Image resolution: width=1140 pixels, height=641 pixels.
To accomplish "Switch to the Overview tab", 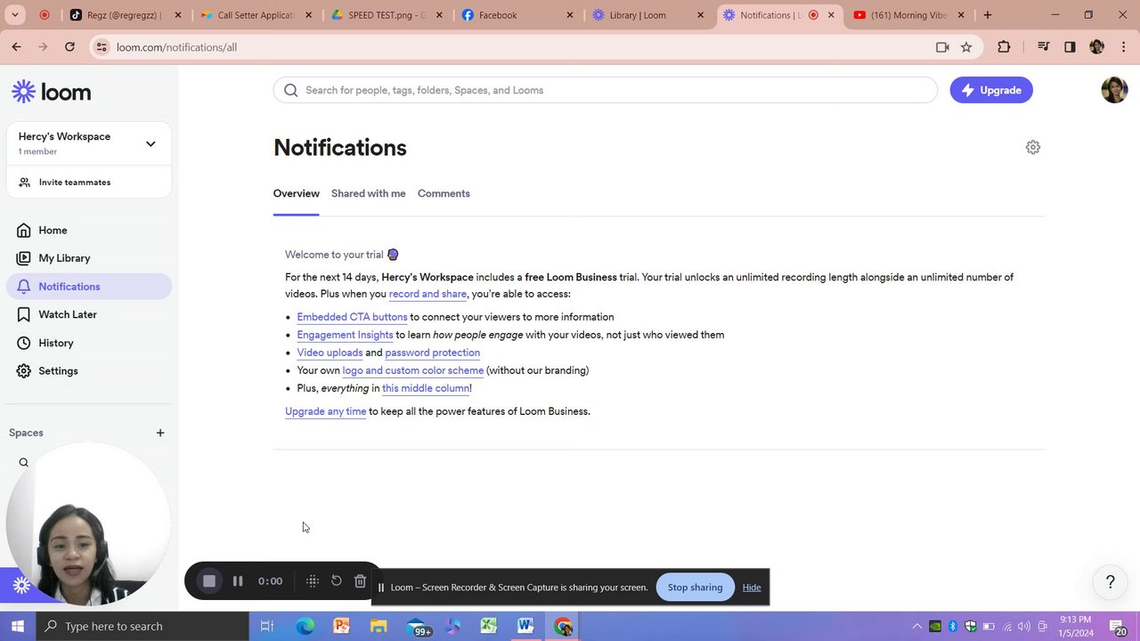I will click(296, 193).
